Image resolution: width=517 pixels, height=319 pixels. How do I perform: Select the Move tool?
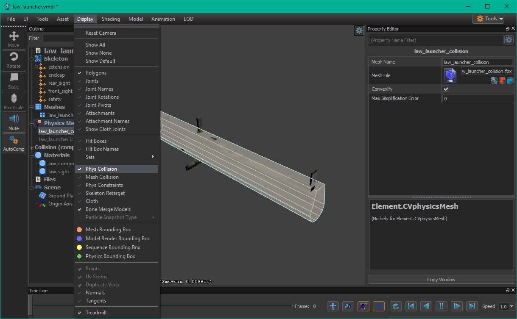[14, 39]
